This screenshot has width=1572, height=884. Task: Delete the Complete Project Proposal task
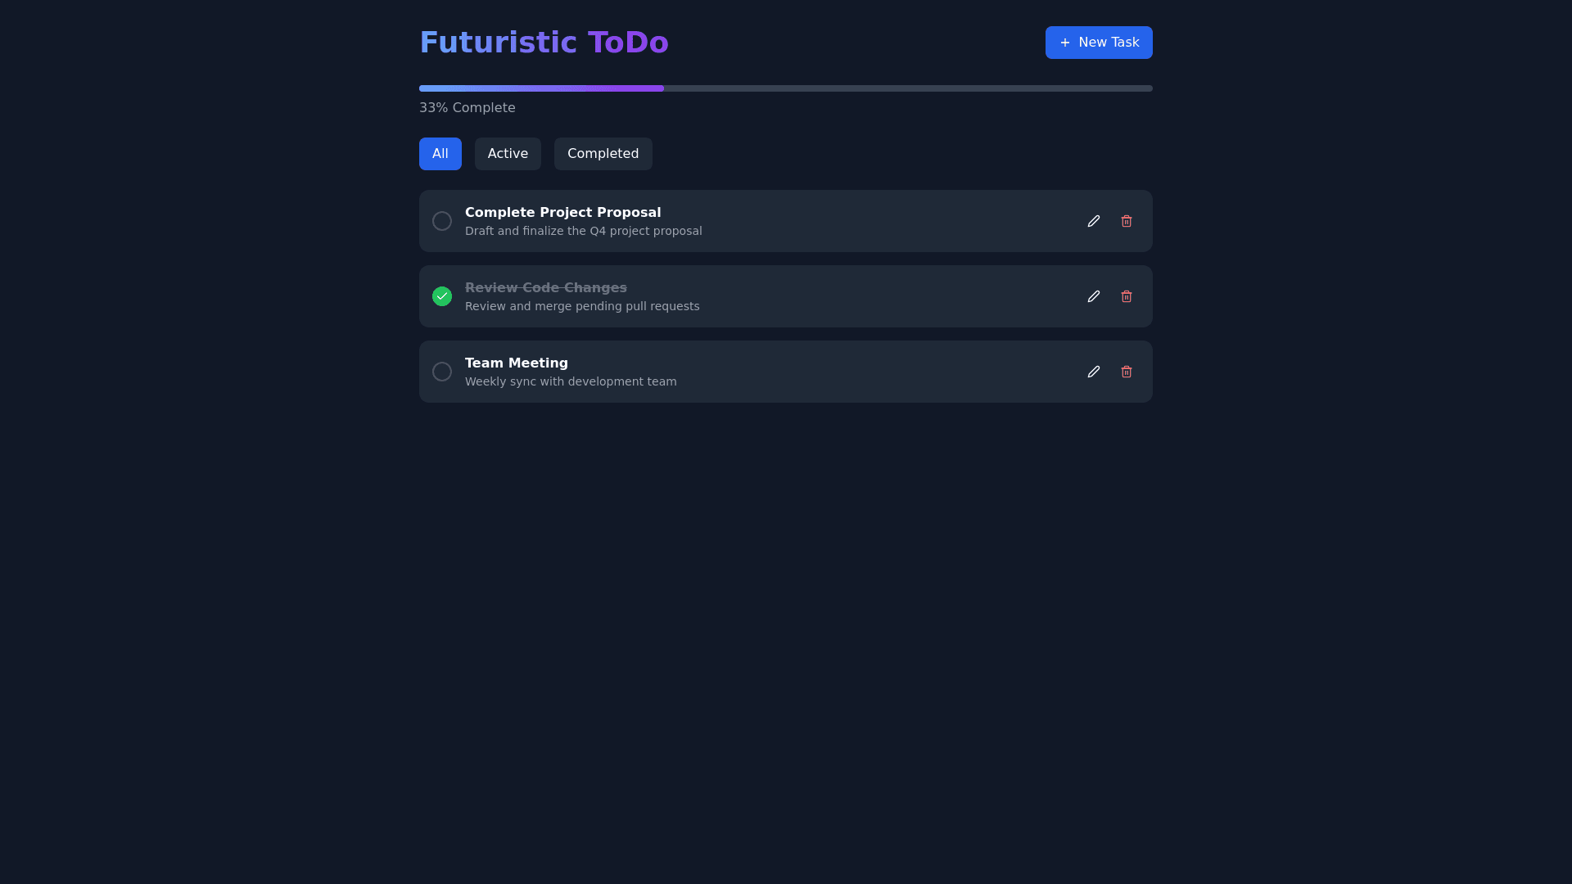click(x=1126, y=221)
